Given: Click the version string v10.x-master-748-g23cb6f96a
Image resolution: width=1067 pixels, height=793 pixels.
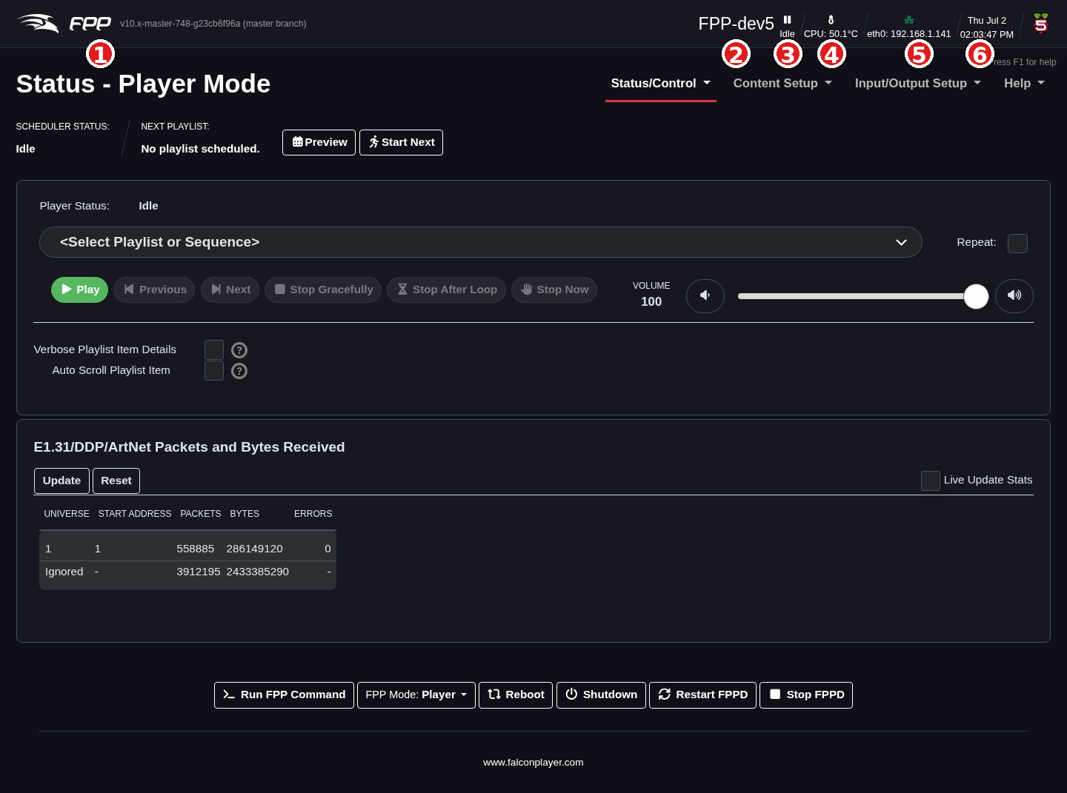Looking at the screenshot, I should (x=180, y=24).
